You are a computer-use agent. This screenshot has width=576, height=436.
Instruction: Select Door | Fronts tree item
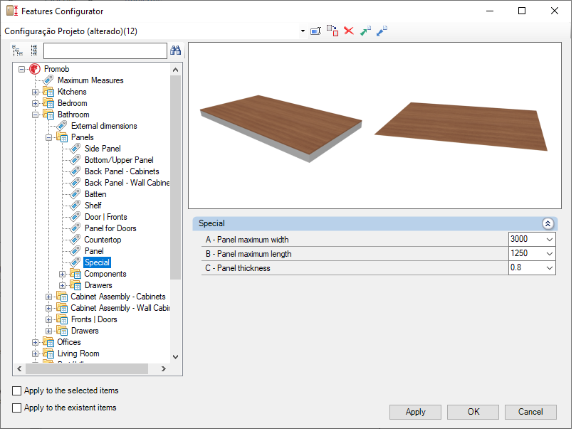click(106, 217)
